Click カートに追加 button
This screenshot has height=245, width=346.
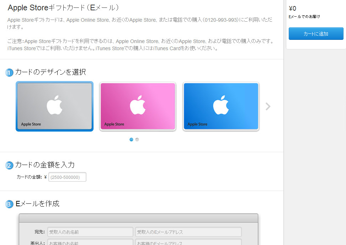[316, 34]
